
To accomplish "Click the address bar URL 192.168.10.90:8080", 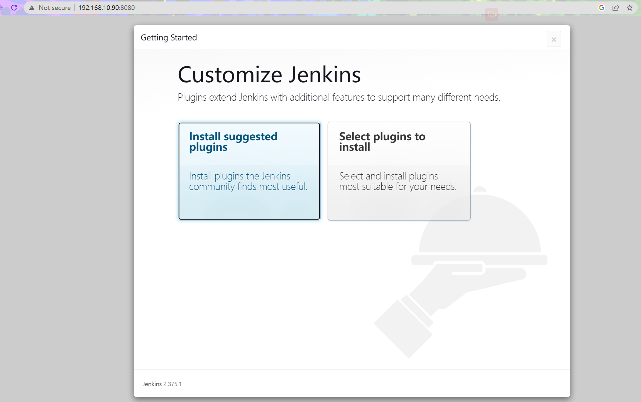I will pos(106,8).
